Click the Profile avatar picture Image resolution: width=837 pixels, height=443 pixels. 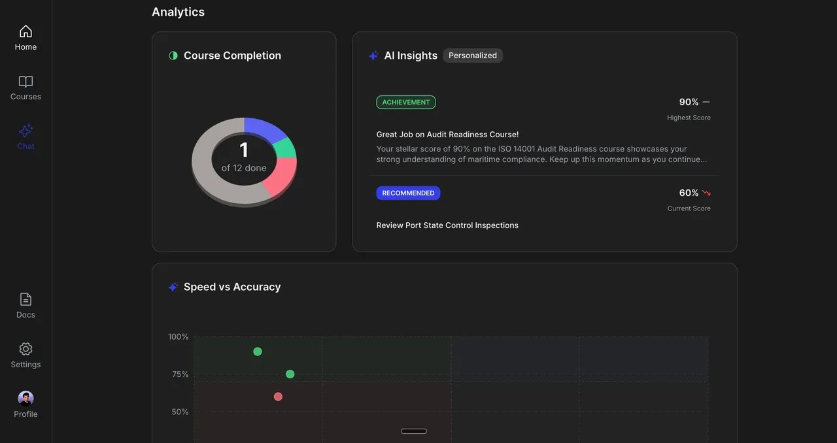click(x=26, y=398)
